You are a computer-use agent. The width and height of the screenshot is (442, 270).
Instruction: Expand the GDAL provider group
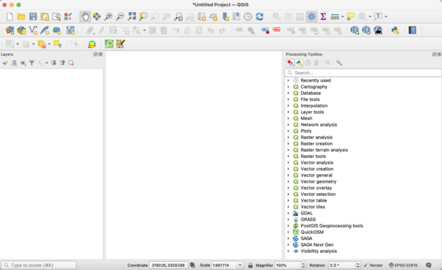click(288, 213)
